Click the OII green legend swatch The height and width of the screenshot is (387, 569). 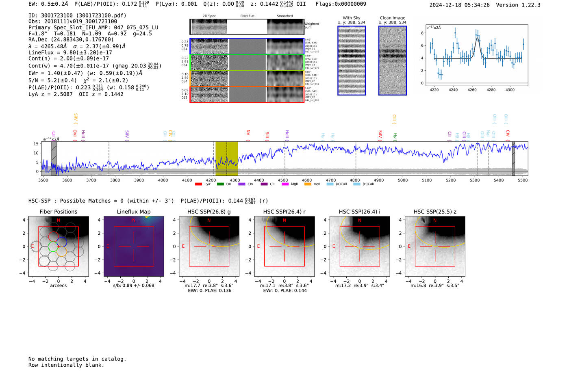pyautogui.click(x=220, y=184)
